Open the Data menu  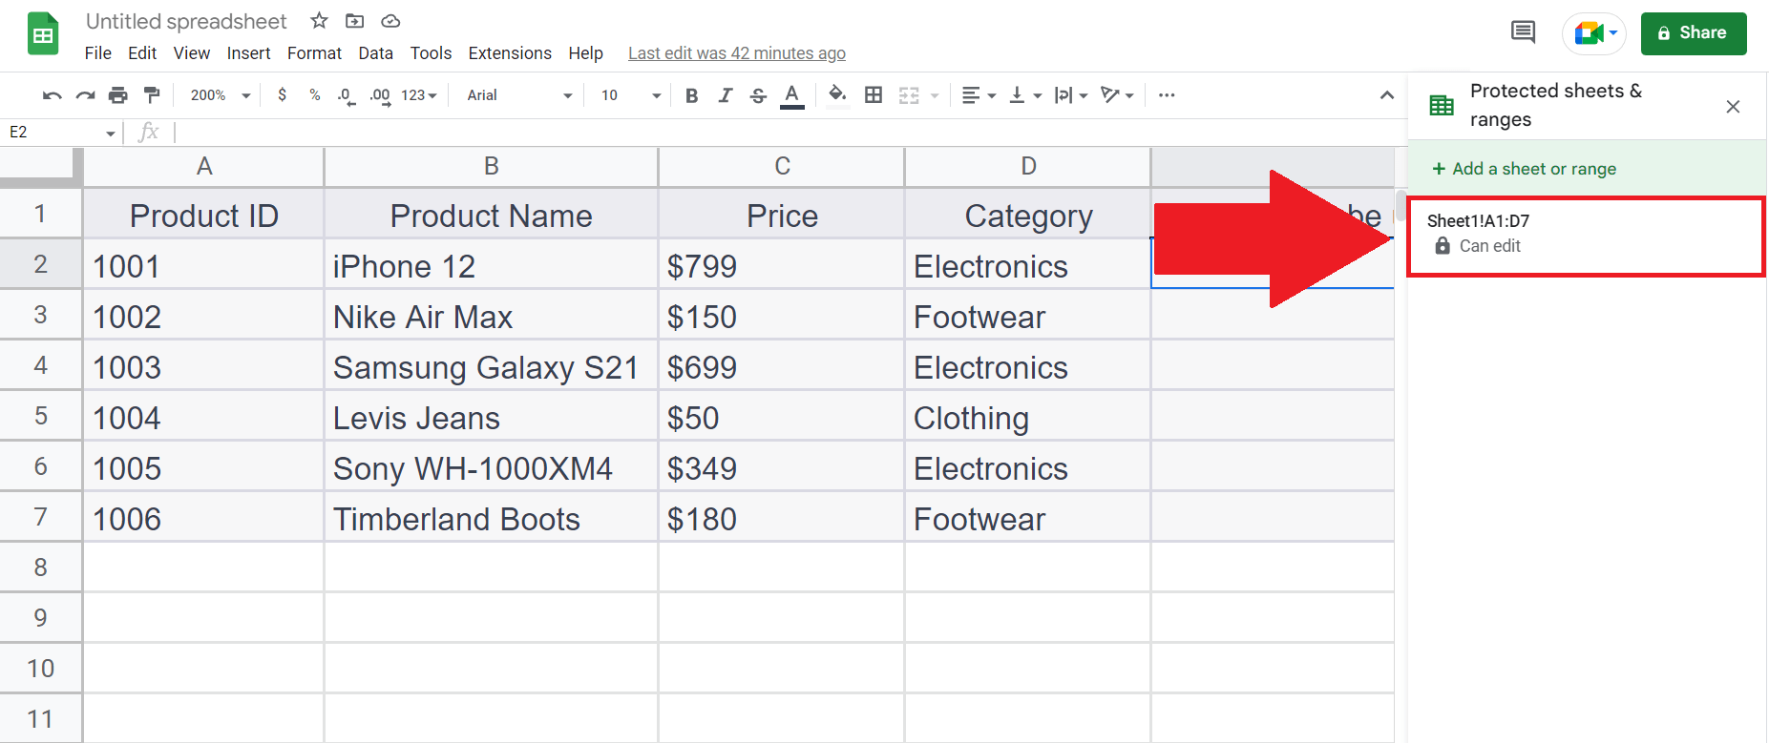click(x=375, y=53)
